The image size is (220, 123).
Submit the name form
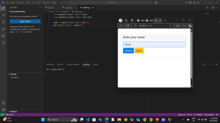coord(128,51)
